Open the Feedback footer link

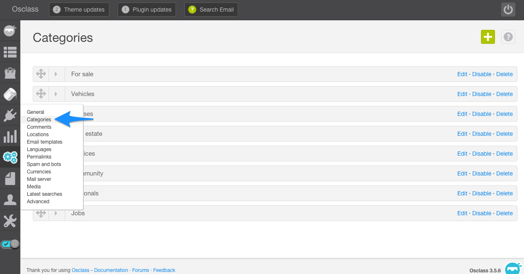[164, 270]
